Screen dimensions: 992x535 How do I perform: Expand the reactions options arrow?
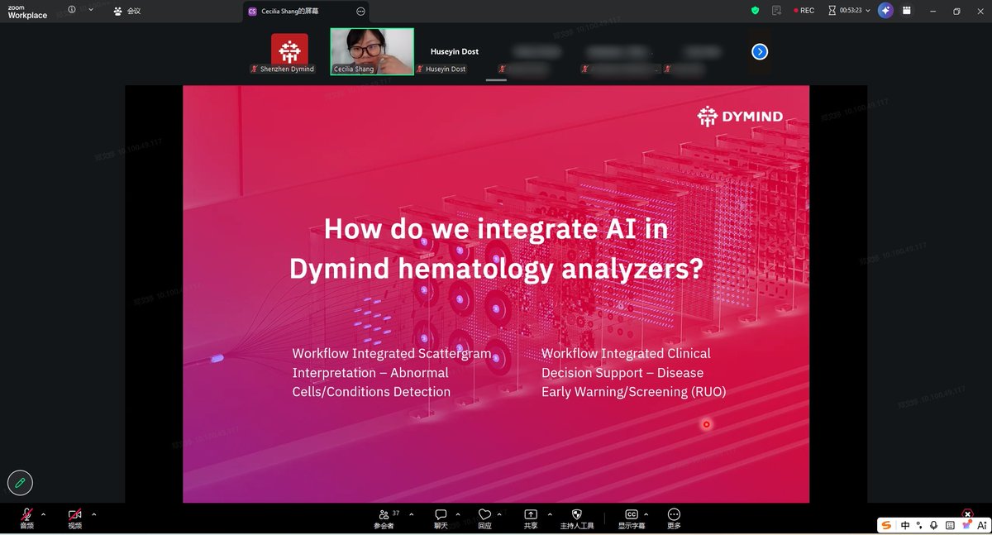point(499,514)
